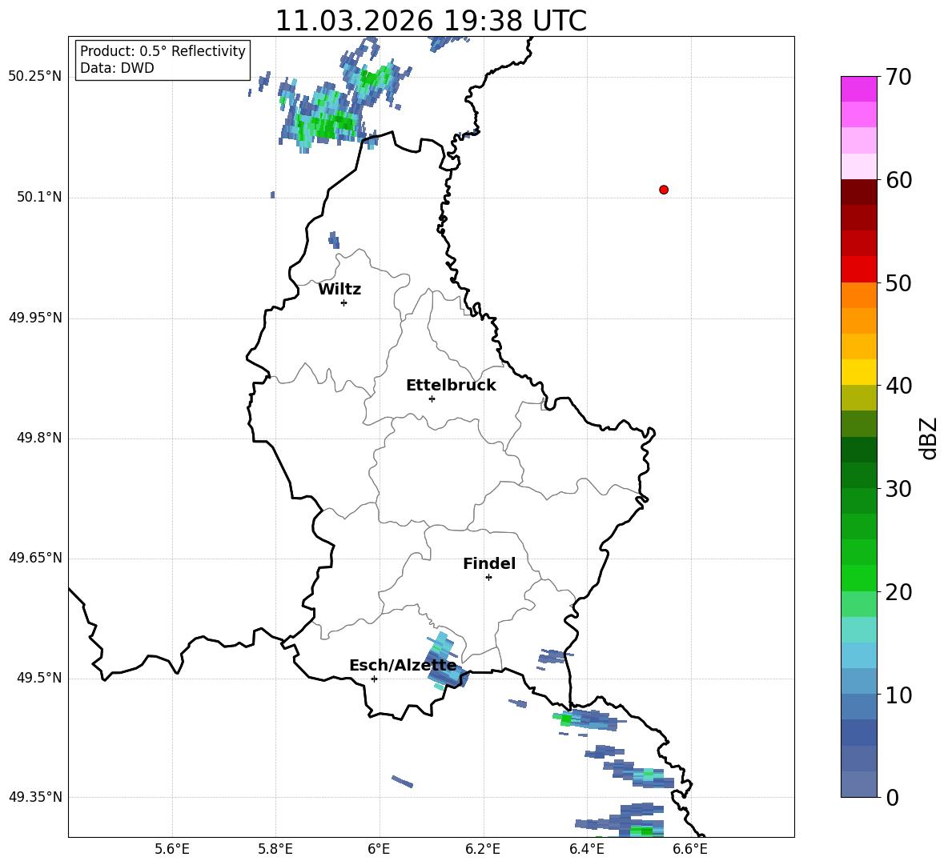The width and height of the screenshot is (948, 865).
Task: Click the 50 tick label on the colorbar
Action: 898,282
